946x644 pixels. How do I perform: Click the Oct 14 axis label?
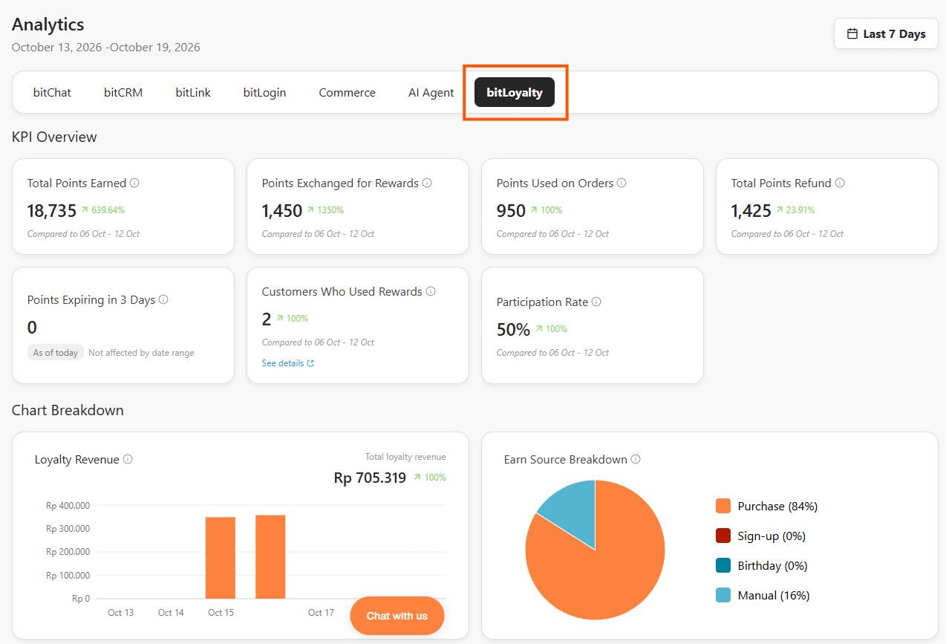pyautogui.click(x=171, y=613)
